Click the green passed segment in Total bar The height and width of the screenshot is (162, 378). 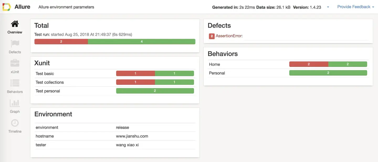click(x=141, y=42)
